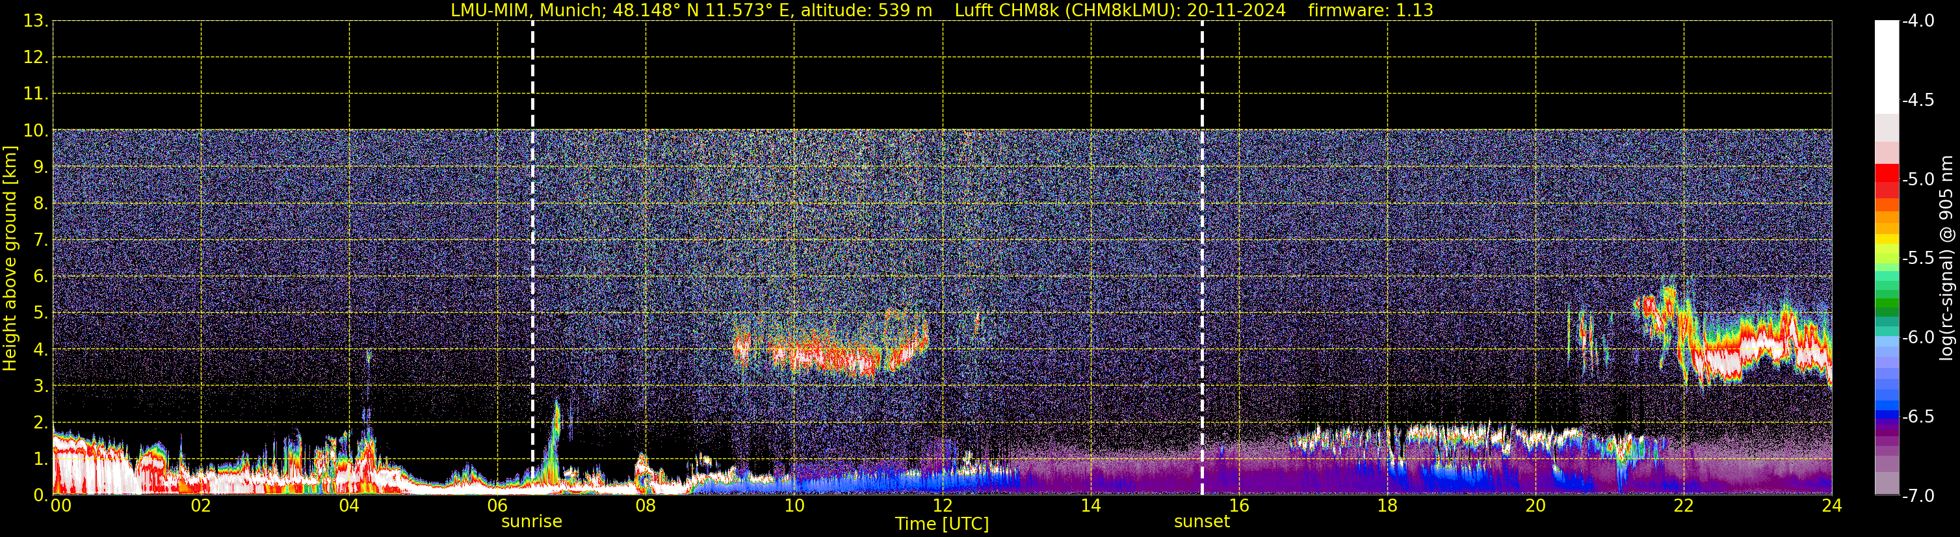
Task: Click the time-axis tick label '22'
Action: (1684, 506)
